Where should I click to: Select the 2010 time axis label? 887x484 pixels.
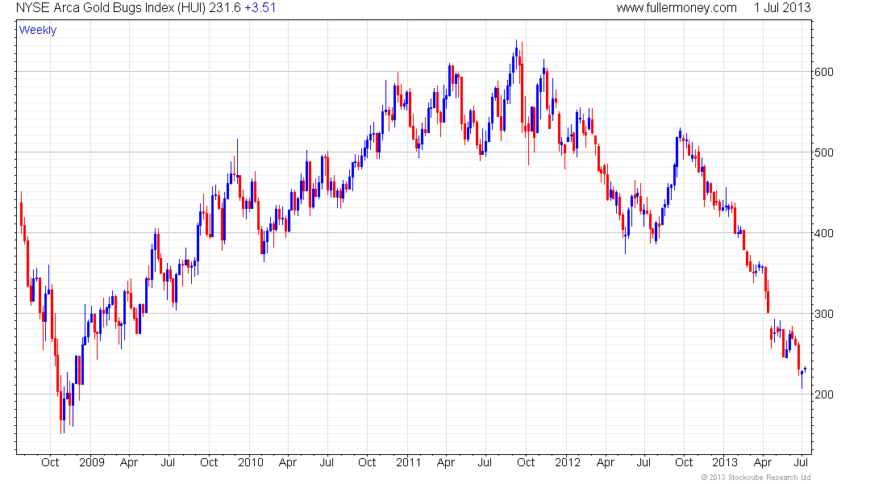[x=251, y=462]
